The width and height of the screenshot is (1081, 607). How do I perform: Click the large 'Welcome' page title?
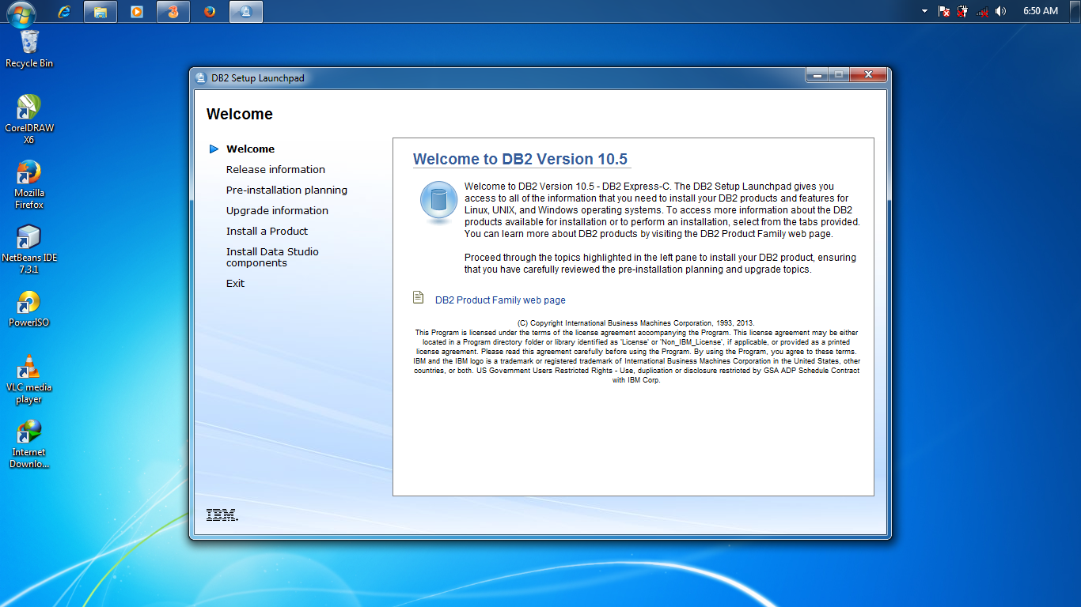(239, 114)
